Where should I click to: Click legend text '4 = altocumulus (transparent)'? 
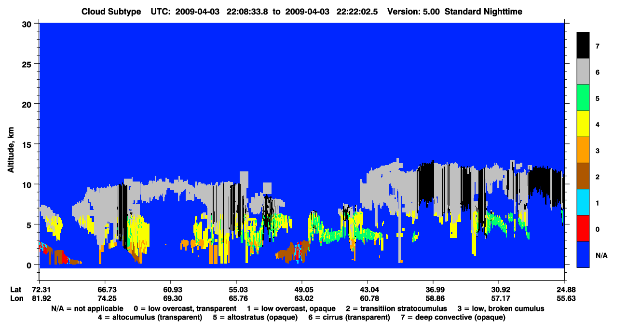tap(150, 317)
